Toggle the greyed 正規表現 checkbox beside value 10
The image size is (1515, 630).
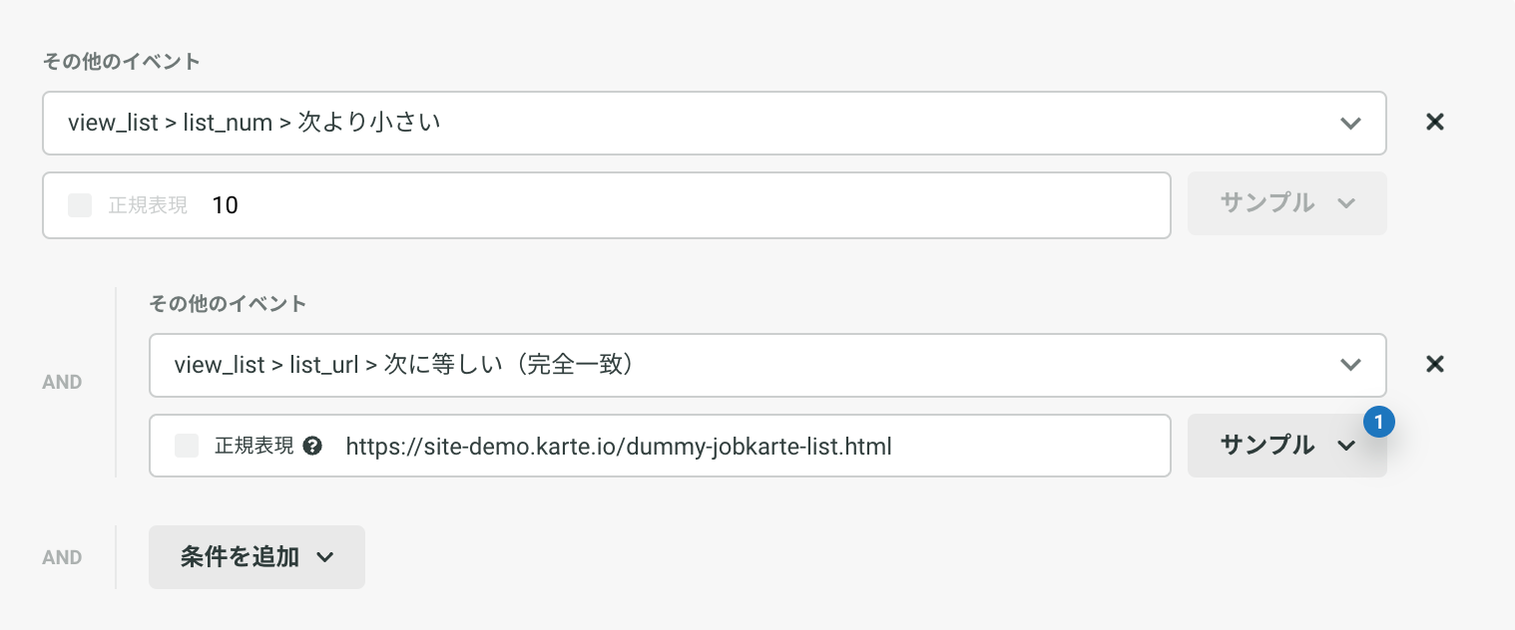[80, 205]
